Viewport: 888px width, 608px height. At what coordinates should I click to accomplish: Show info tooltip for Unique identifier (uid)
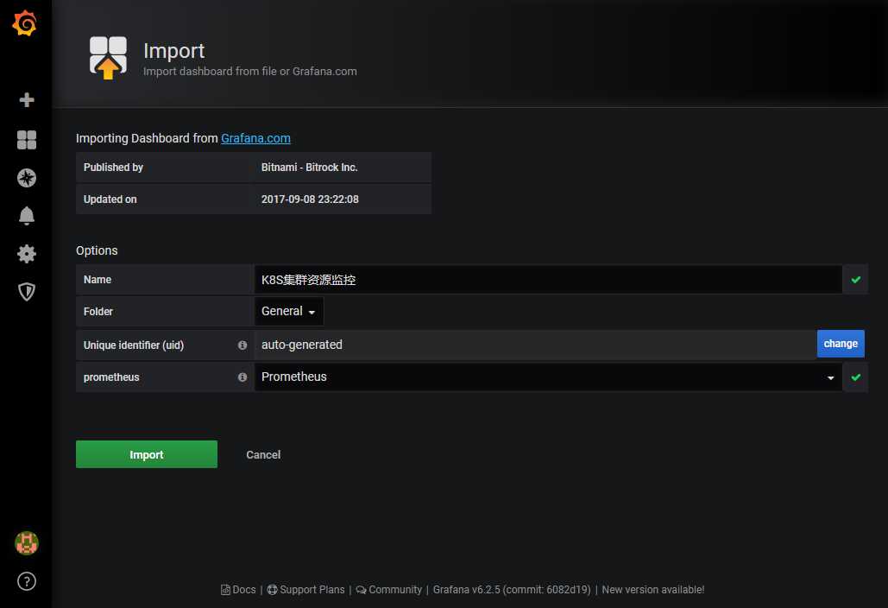[242, 345]
